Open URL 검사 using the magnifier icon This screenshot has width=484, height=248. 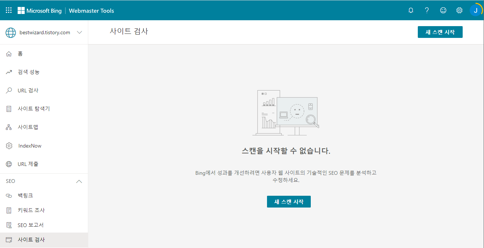[9, 90]
